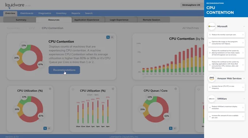Image resolution: width=248 pixels, height=138 pixels.
Task: Click the Recommendations button
Action: click(64, 70)
